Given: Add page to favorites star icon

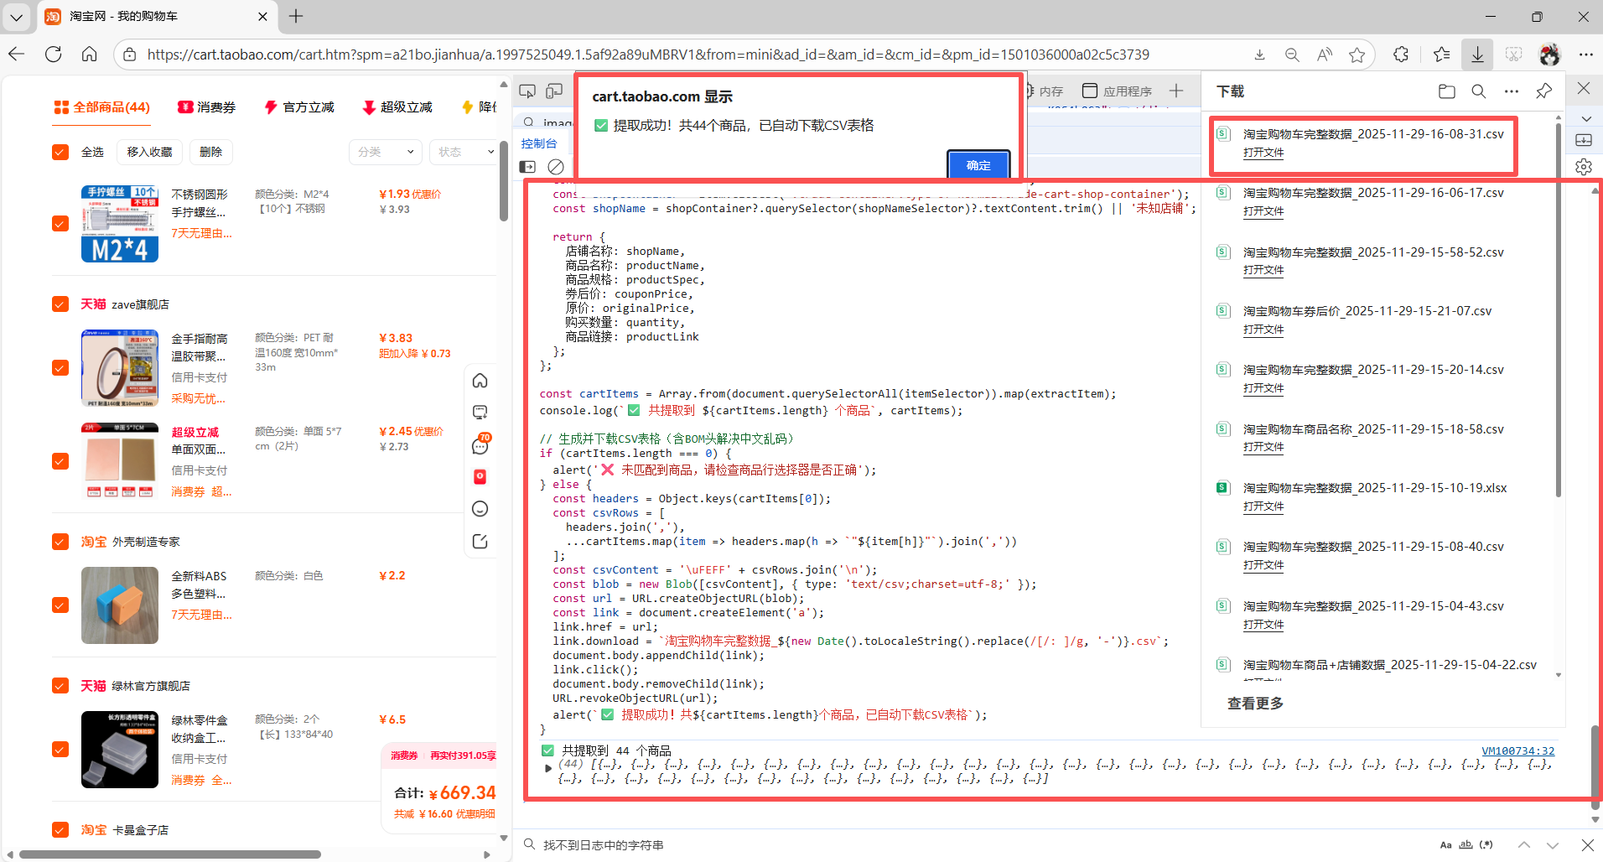Looking at the screenshot, I should (x=1357, y=55).
